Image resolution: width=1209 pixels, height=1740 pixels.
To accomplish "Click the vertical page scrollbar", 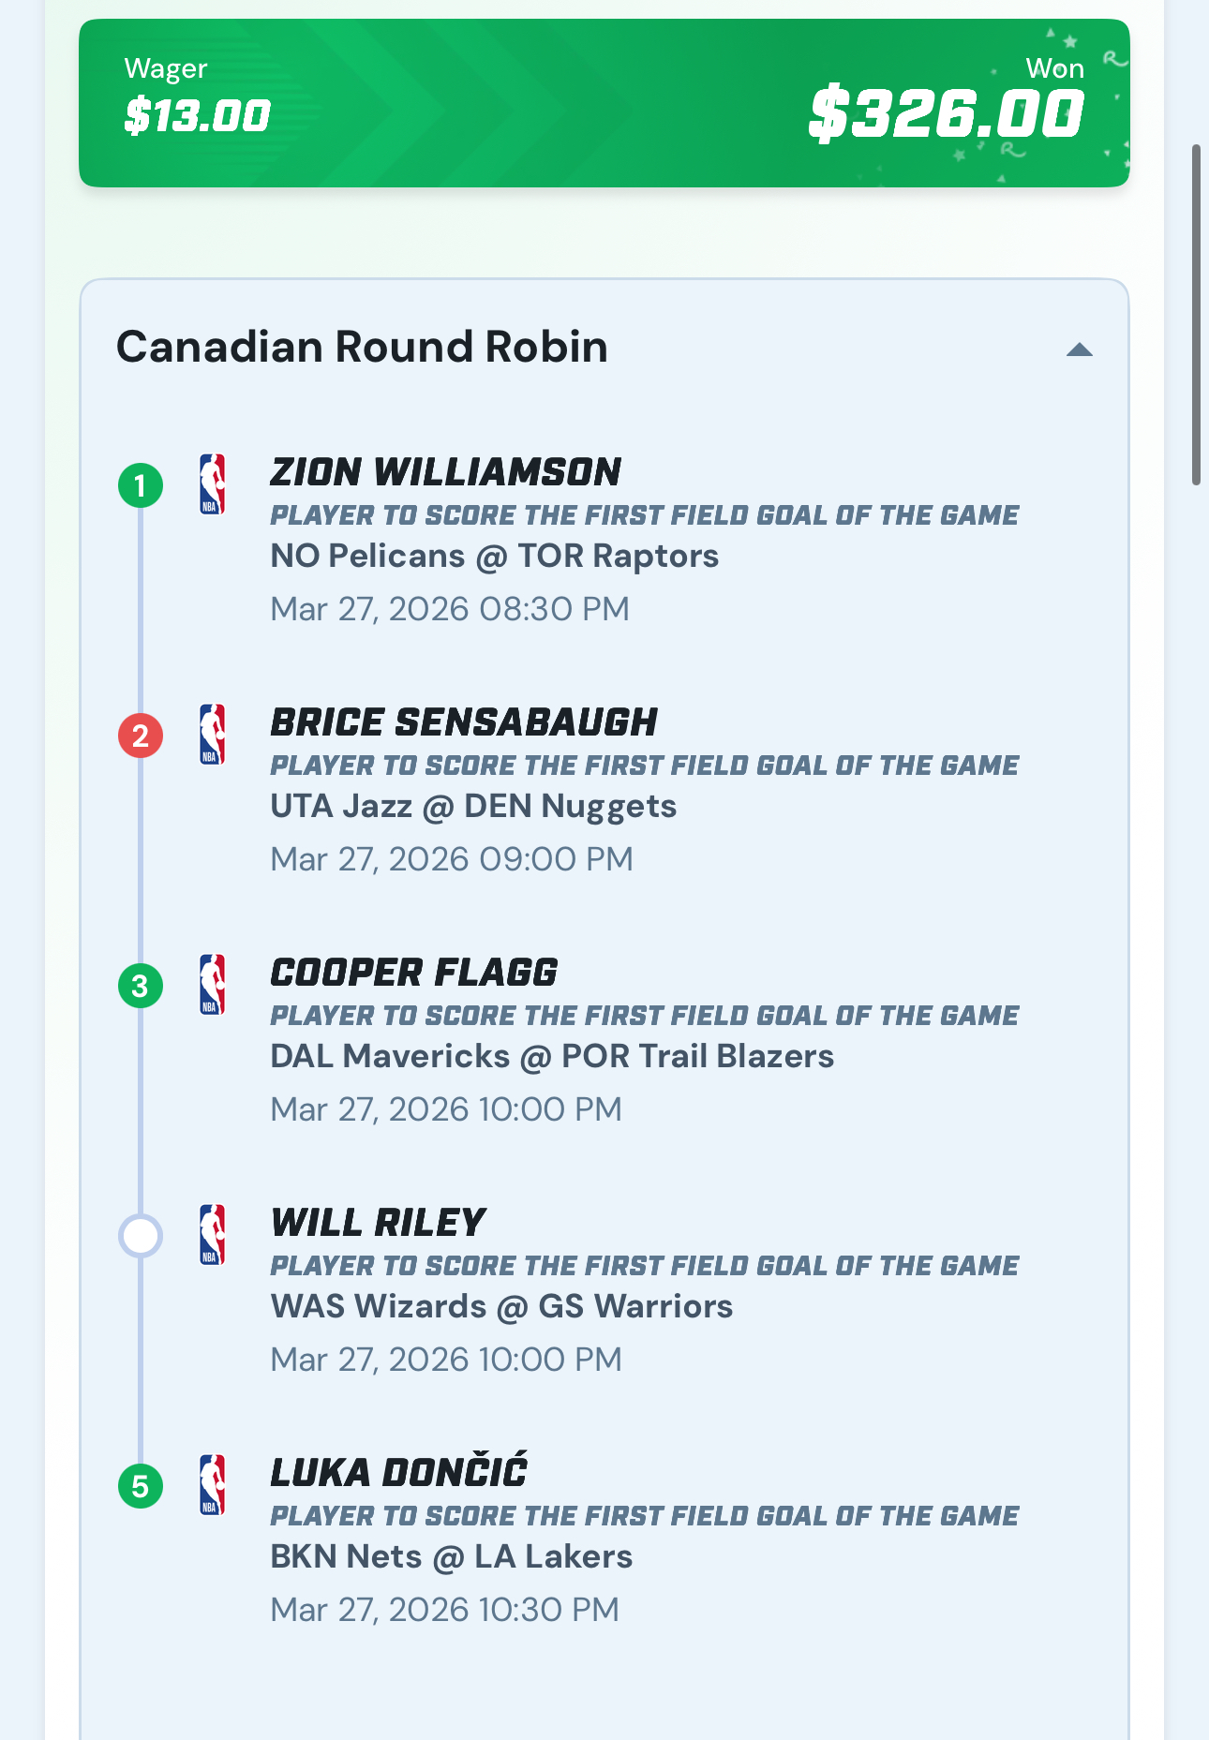I will (x=1196, y=315).
